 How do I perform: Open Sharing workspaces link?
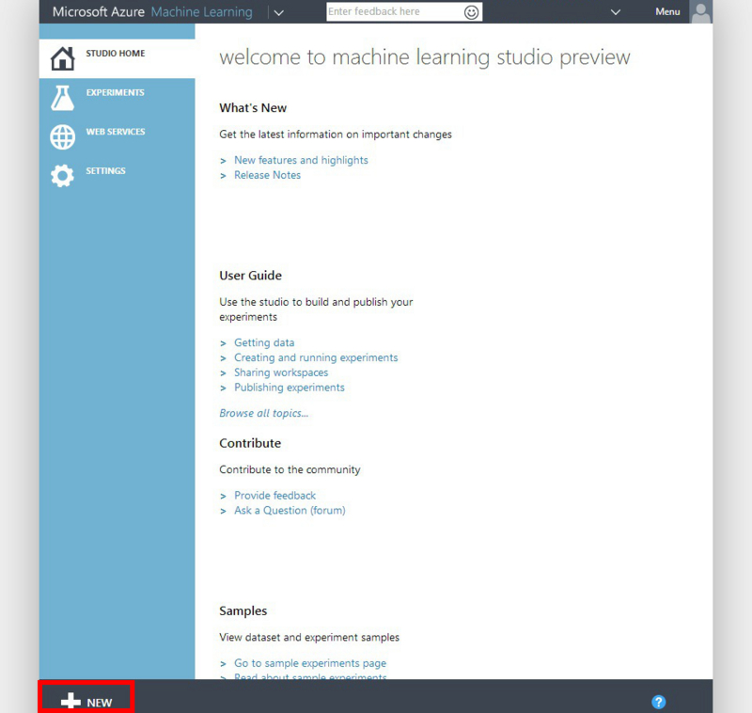coord(281,372)
